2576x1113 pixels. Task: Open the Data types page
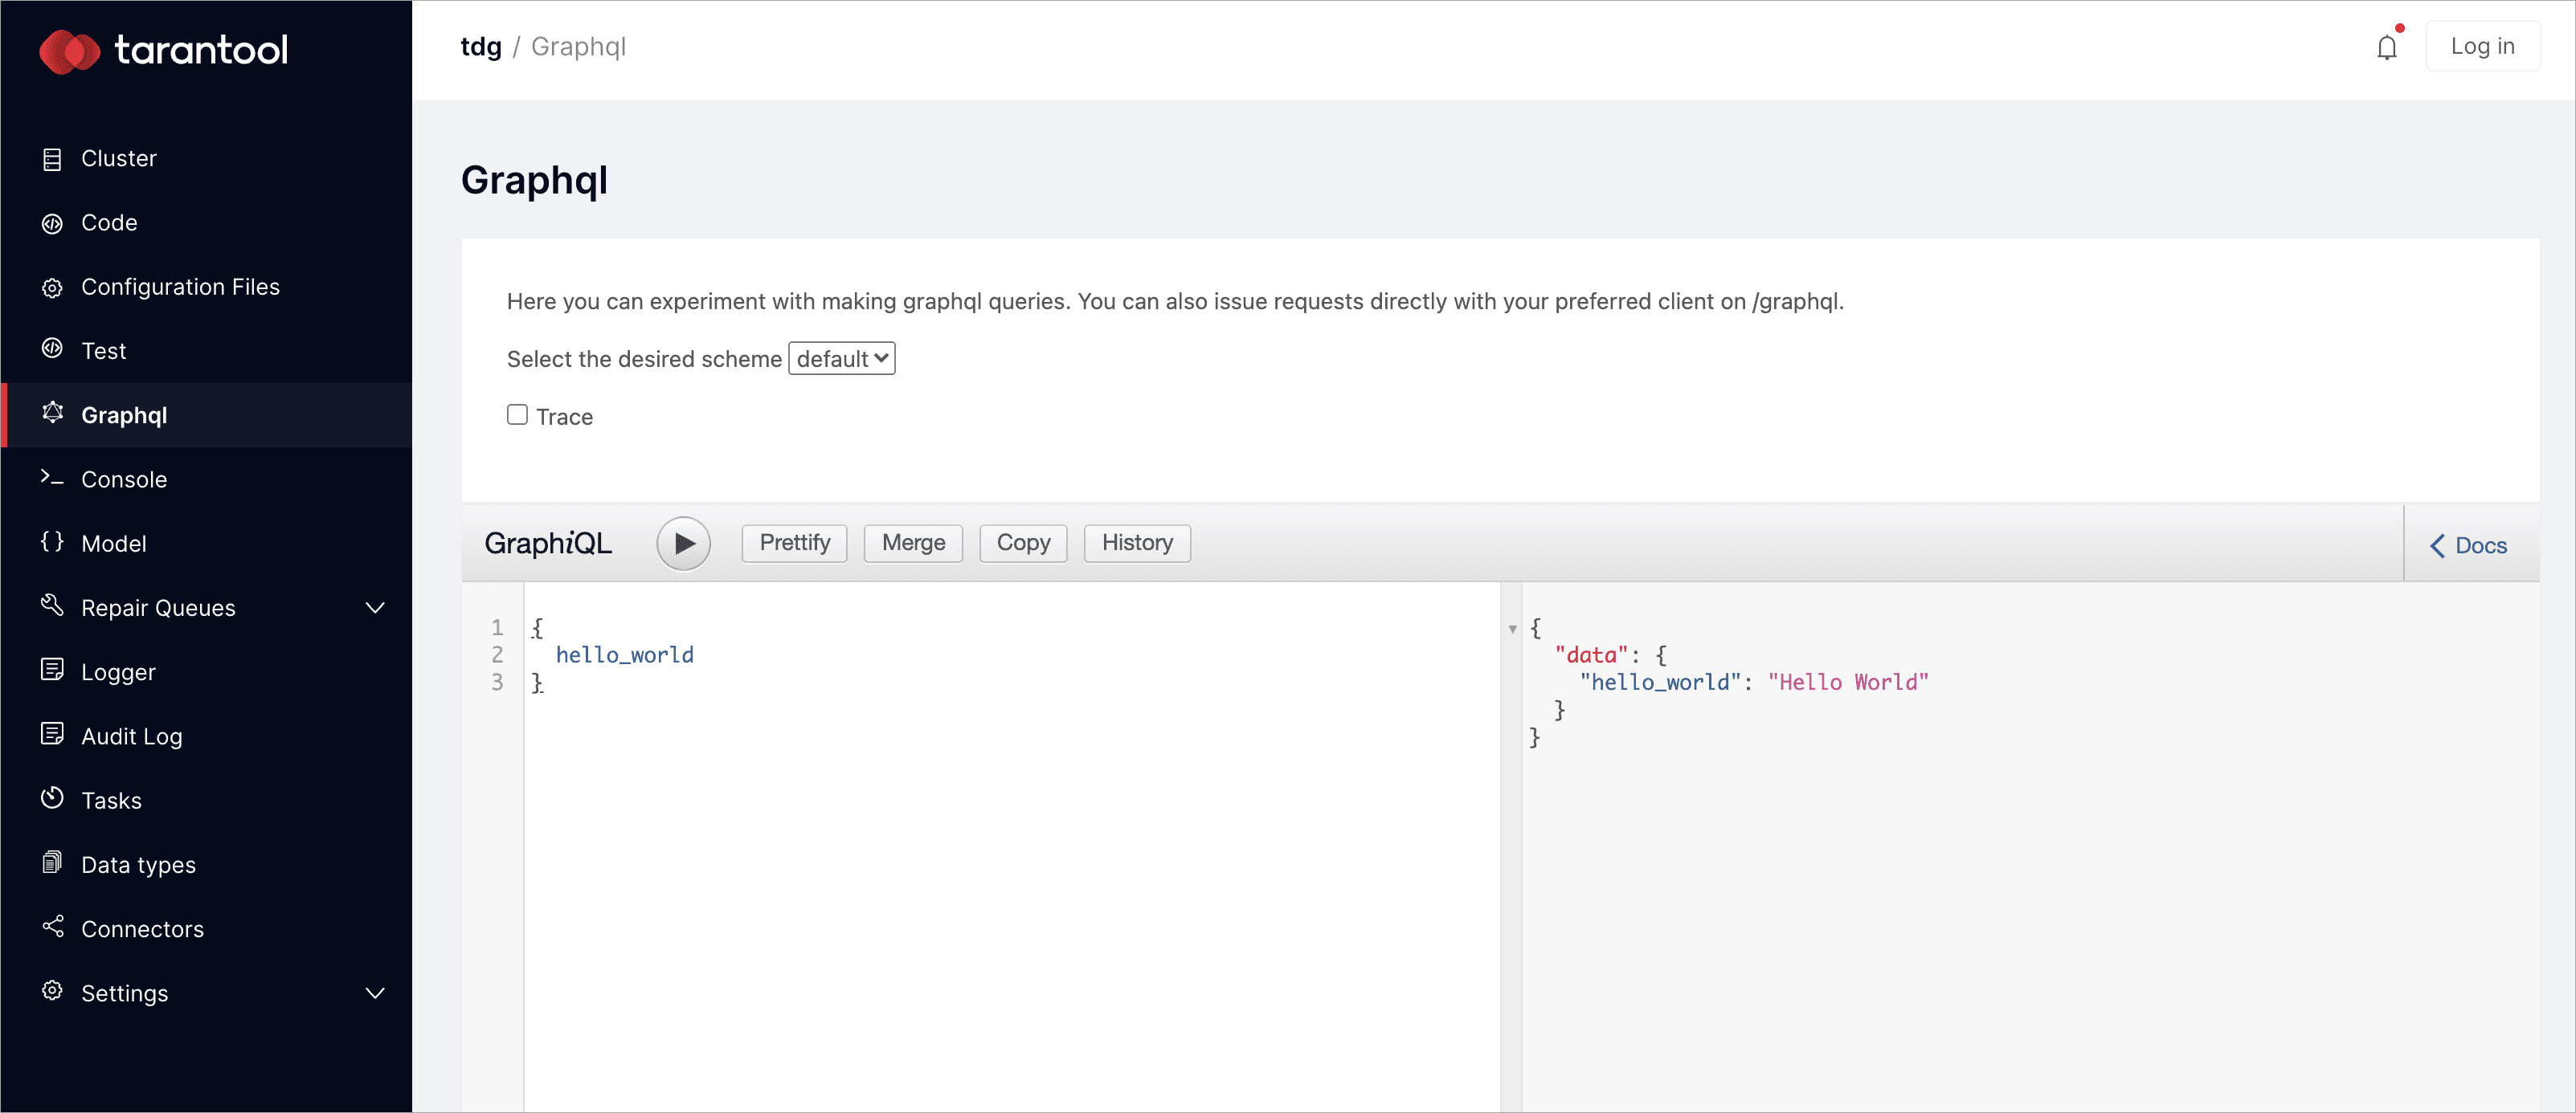[207, 865]
